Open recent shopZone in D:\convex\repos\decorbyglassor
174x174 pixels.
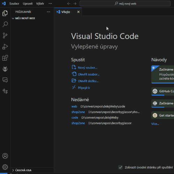[78, 123]
